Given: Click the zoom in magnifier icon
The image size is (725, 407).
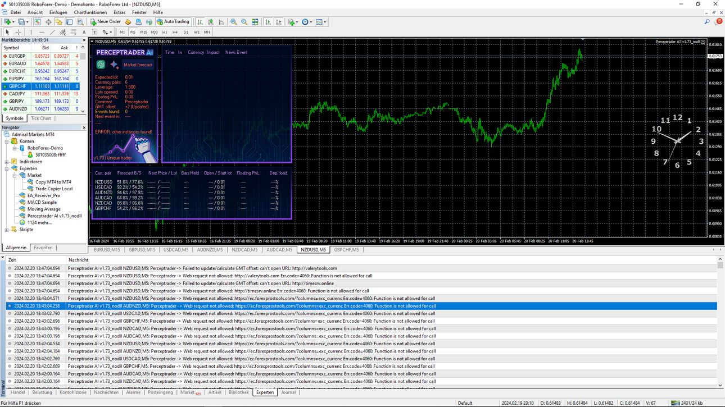Looking at the screenshot, I should click(233, 22).
